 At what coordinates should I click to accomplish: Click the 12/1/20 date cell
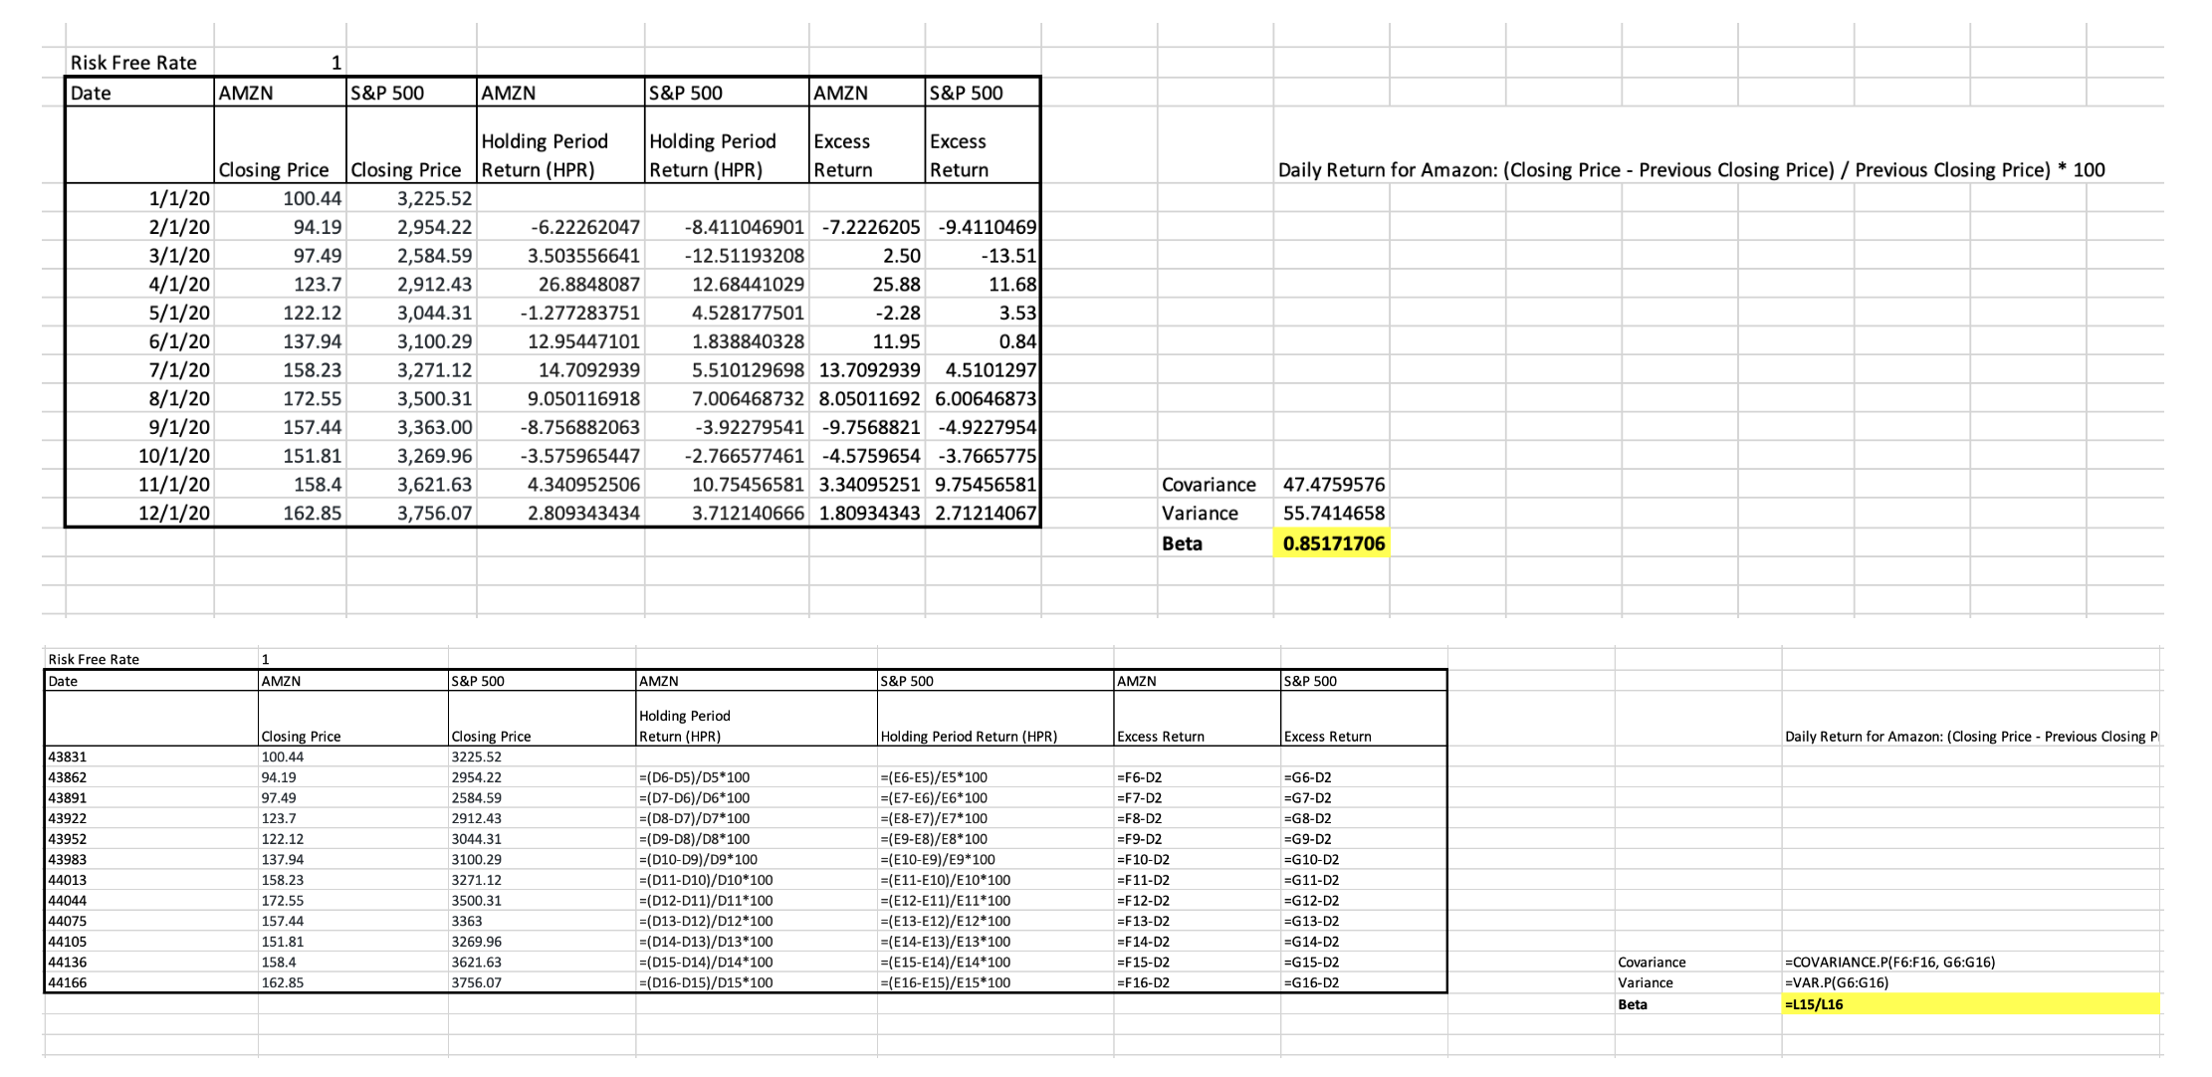pos(173,514)
